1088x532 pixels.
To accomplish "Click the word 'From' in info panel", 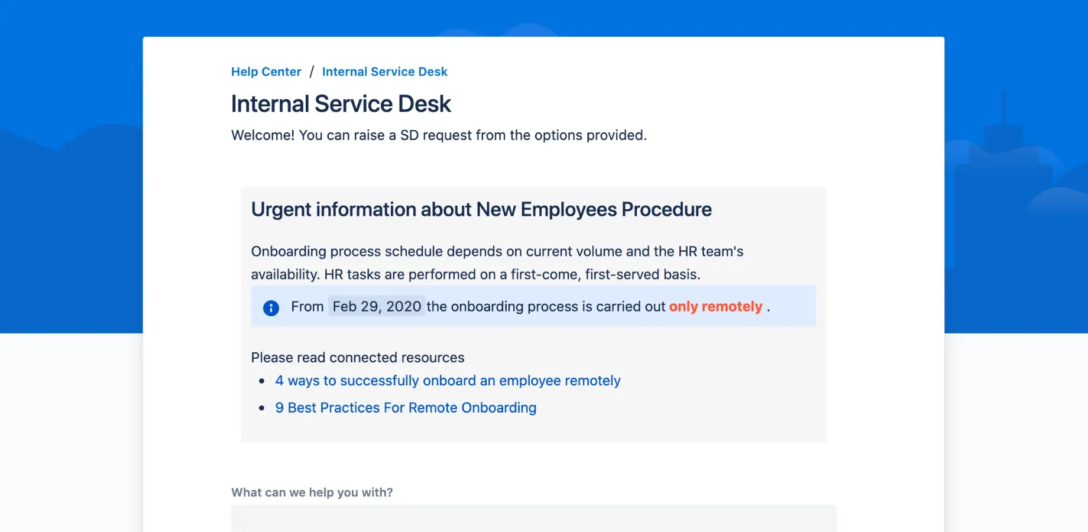I will 307,306.
